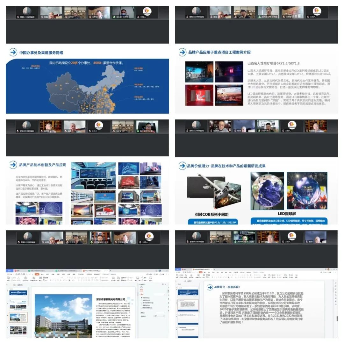Select the factory building slide thumbnail in bottom-left WPS
Screen dimensions: 344x344
point(18,318)
